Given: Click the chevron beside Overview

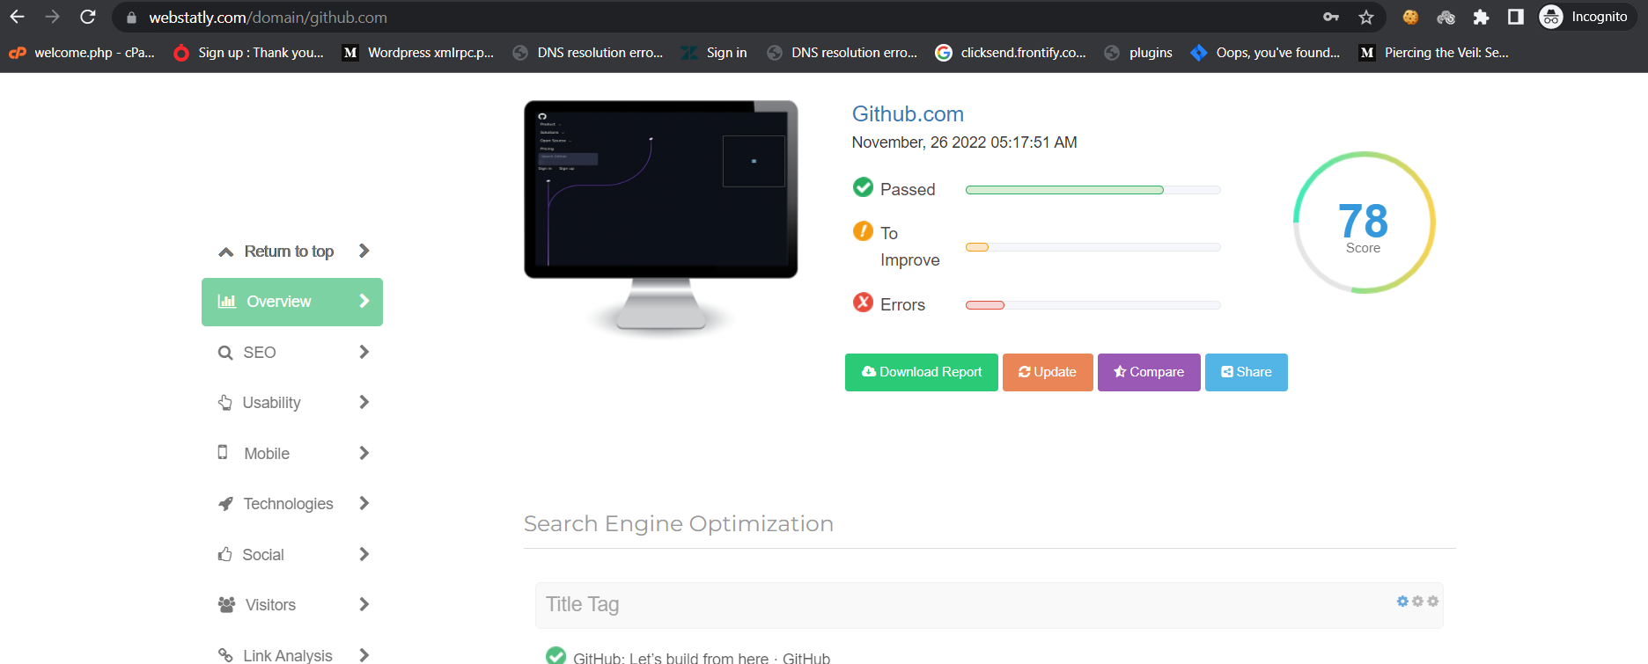Looking at the screenshot, I should tap(364, 301).
